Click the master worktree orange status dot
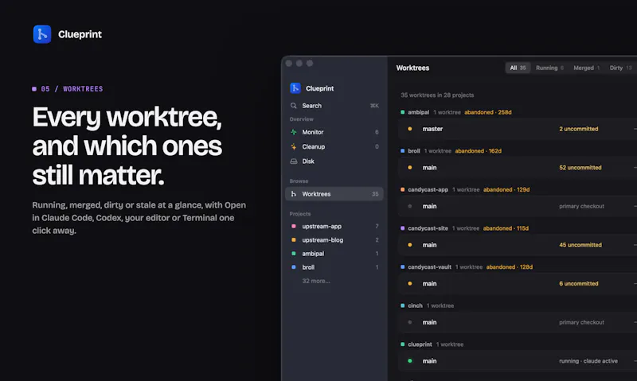Image resolution: width=637 pixels, height=381 pixels. tap(409, 129)
